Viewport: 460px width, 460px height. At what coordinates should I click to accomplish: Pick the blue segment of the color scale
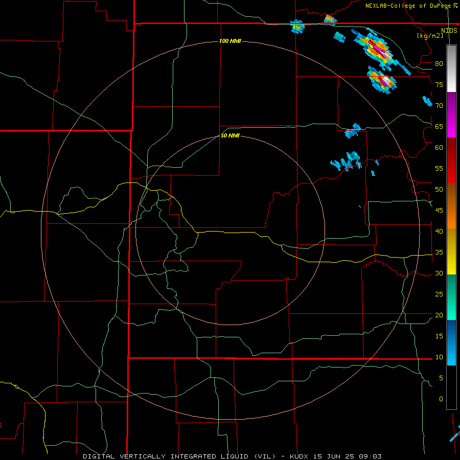tap(451, 342)
